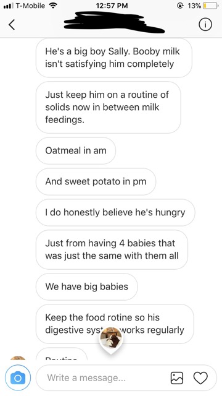The height and width of the screenshot is (396, 222).
Task: Select the "Oatmeal in am" message
Action: (x=76, y=151)
